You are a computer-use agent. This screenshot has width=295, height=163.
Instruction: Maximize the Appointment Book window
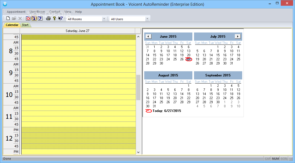(277, 3)
